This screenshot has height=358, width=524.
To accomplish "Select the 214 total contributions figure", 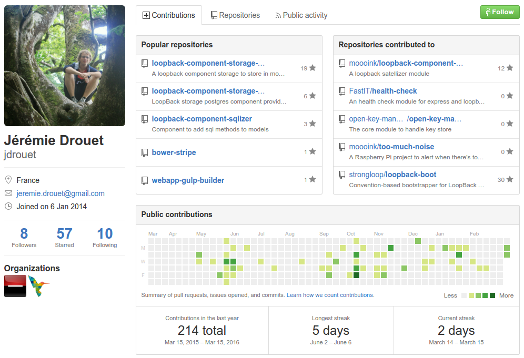I will pyautogui.click(x=202, y=331).
